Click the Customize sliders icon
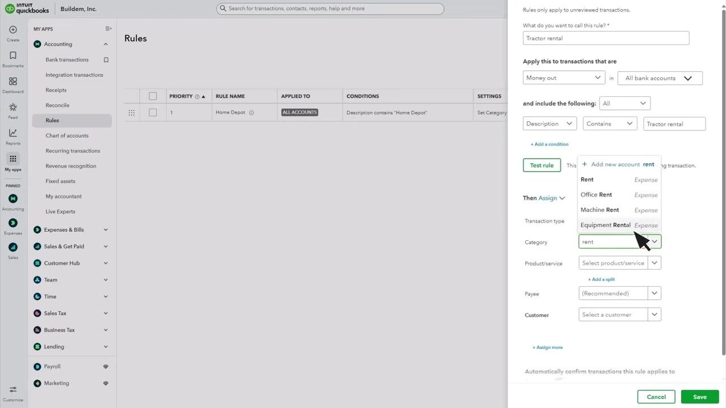Screen dimensions: 726x408 click(13, 390)
